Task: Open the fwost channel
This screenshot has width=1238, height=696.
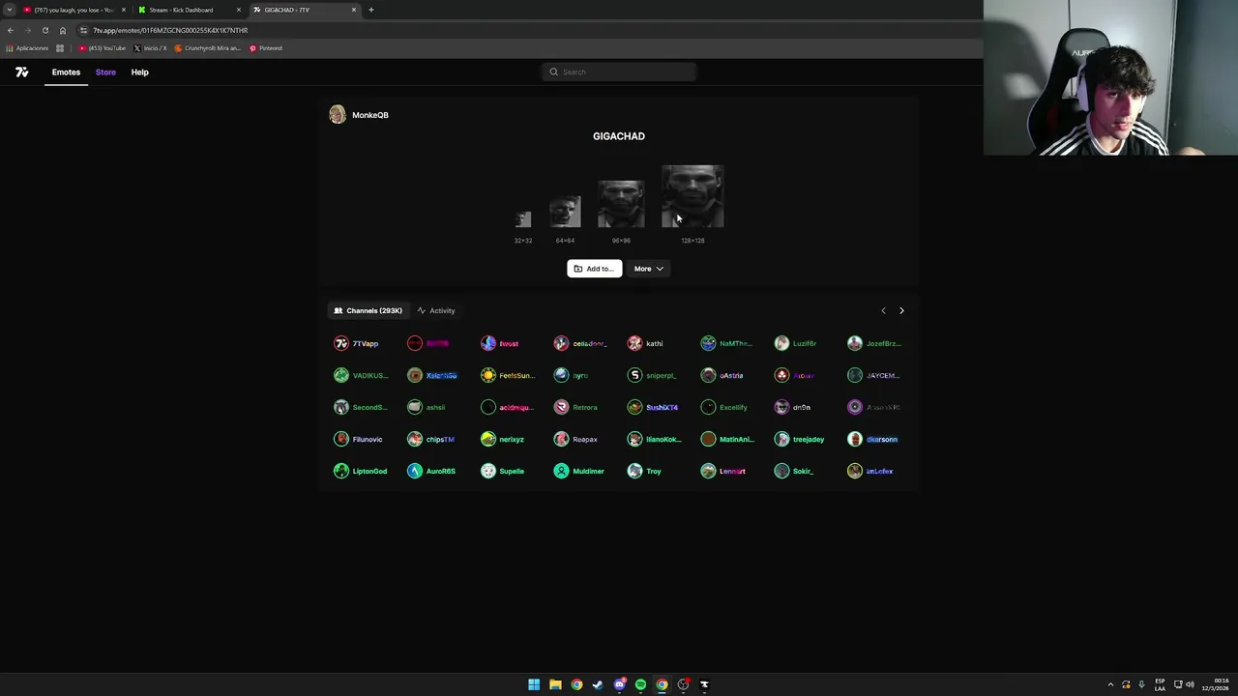Action: point(501,343)
